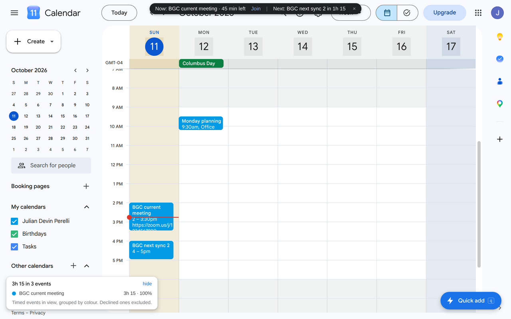511x319 pixels.
Task: Open the main menu hamburger icon
Action: [14, 13]
